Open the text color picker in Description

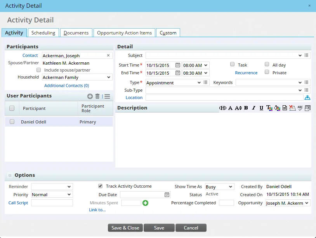click(269, 108)
